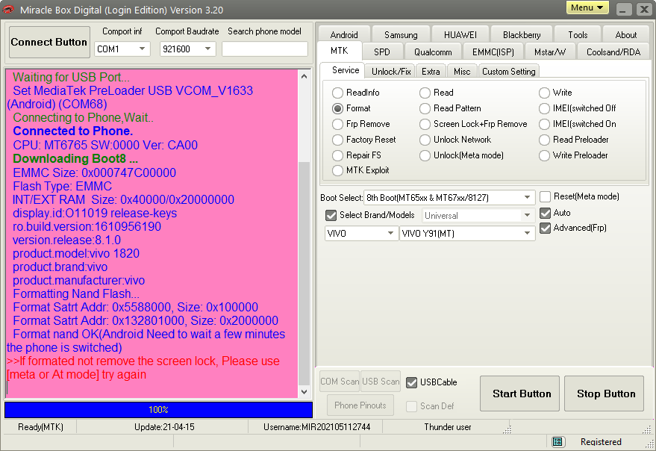Choose the Frp Remove option
656x451 pixels.
[x=361, y=125]
